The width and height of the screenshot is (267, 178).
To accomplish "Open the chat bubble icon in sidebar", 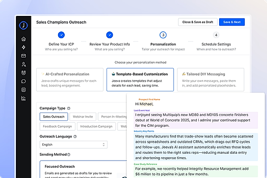I will [24, 81].
